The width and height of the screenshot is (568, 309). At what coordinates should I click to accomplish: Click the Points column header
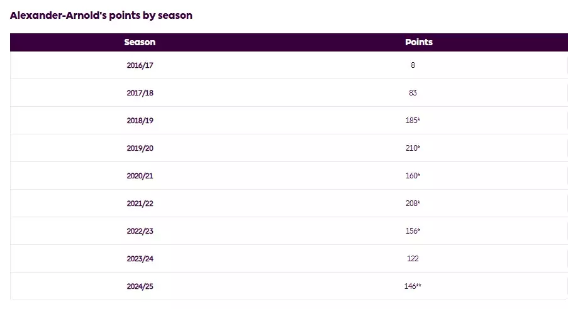point(419,42)
